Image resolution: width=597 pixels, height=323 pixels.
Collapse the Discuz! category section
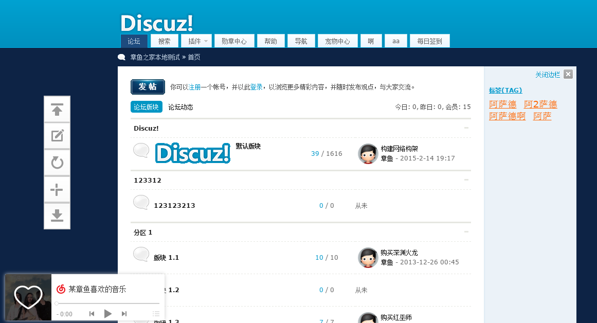[466, 128]
